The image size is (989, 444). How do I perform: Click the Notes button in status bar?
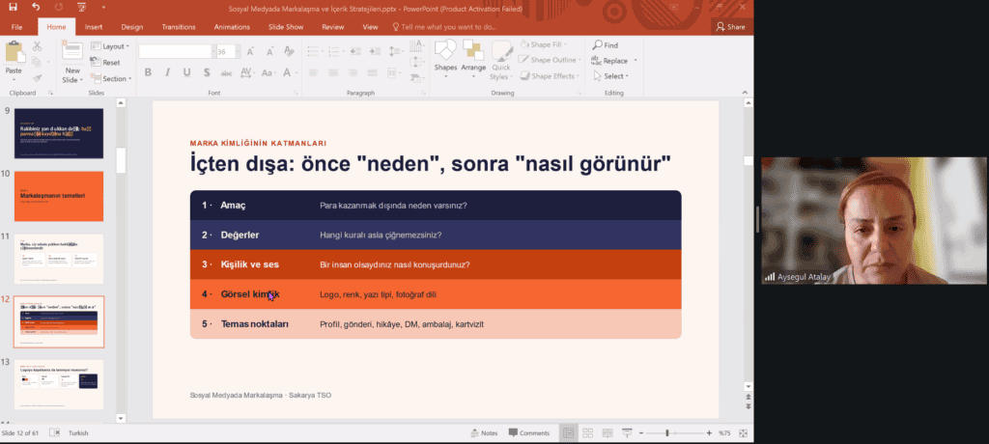click(484, 433)
